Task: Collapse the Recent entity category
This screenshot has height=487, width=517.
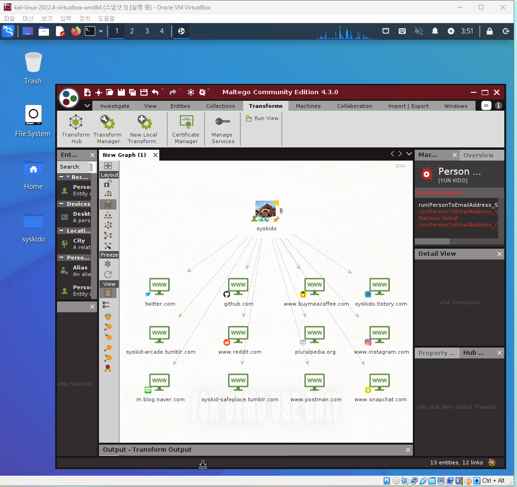Action: (x=61, y=177)
